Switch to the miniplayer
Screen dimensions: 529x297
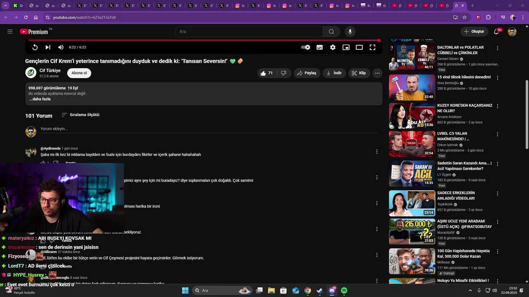point(346,47)
